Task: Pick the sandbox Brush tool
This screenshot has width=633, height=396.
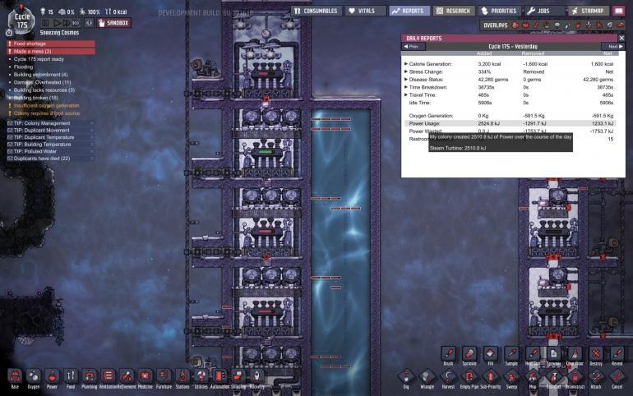Action: pos(448,353)
